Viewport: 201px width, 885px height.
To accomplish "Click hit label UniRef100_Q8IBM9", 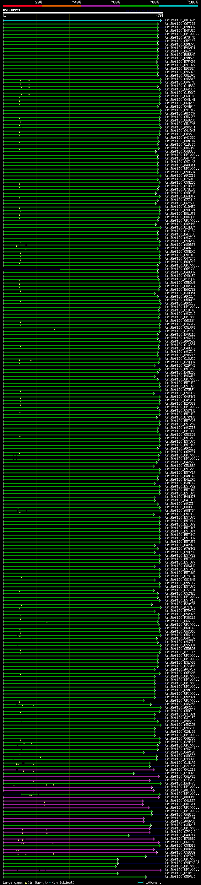I will [180, 580].
